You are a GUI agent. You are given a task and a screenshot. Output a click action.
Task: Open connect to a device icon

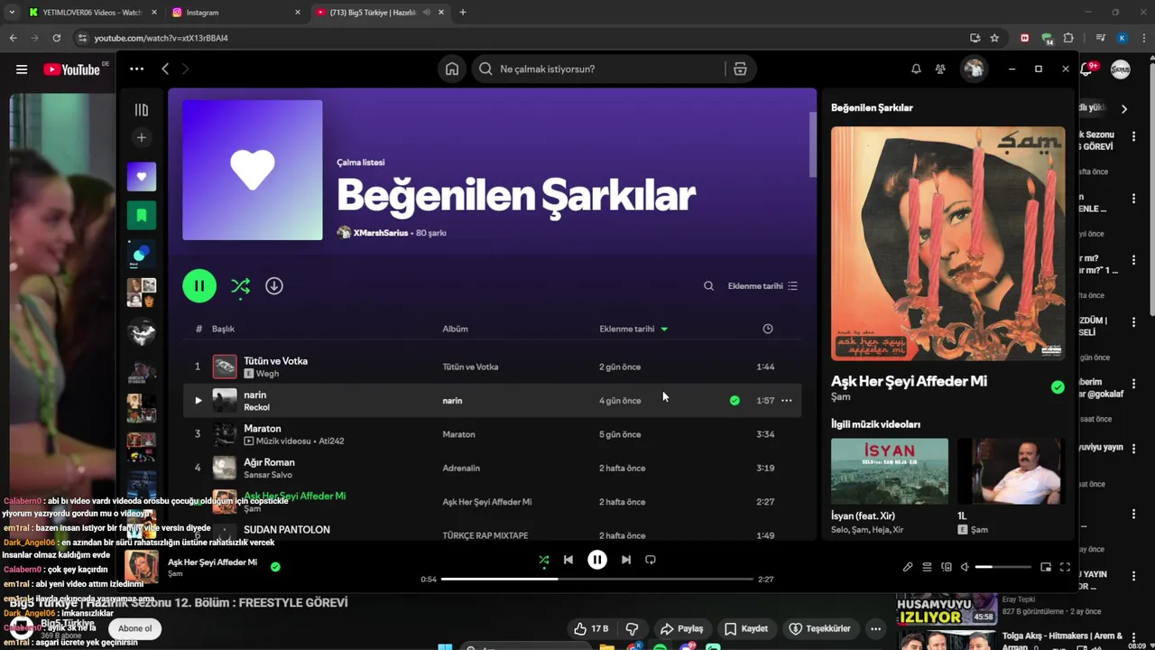click(946, 567)
